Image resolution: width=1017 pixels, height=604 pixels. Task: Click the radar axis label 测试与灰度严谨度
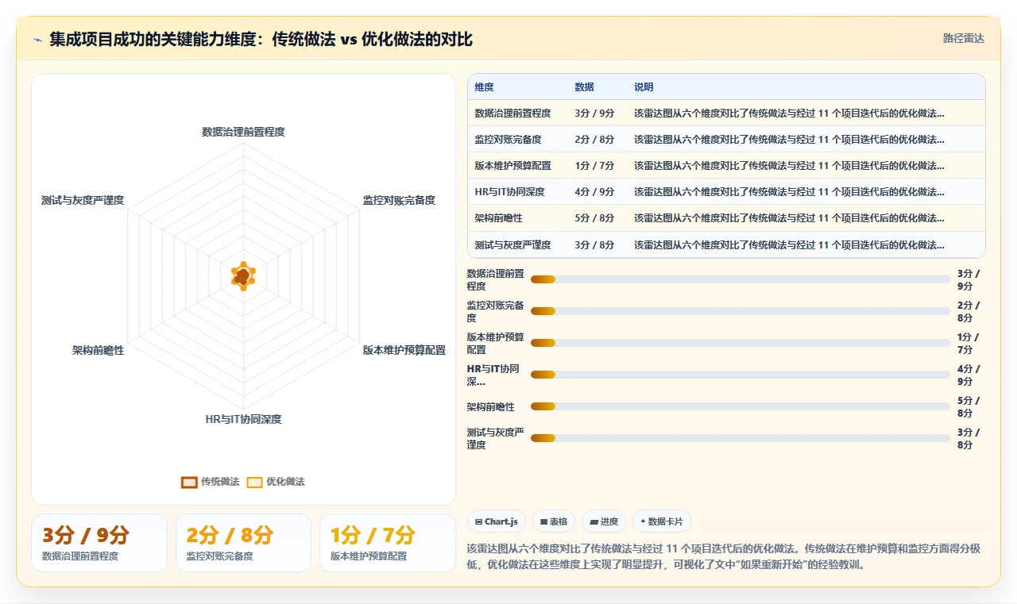[83, 200]
